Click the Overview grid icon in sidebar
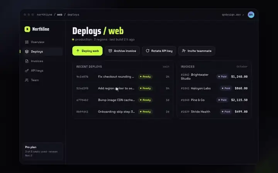Image resolution: width=278 pixels, height=173 pixels. tap(27, 42)
